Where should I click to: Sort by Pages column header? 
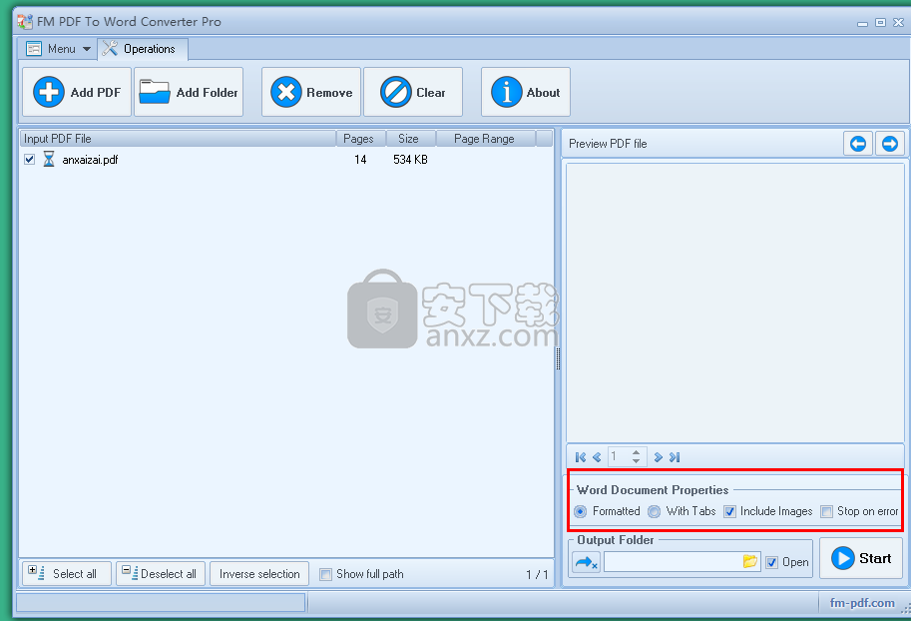(361, 139)
